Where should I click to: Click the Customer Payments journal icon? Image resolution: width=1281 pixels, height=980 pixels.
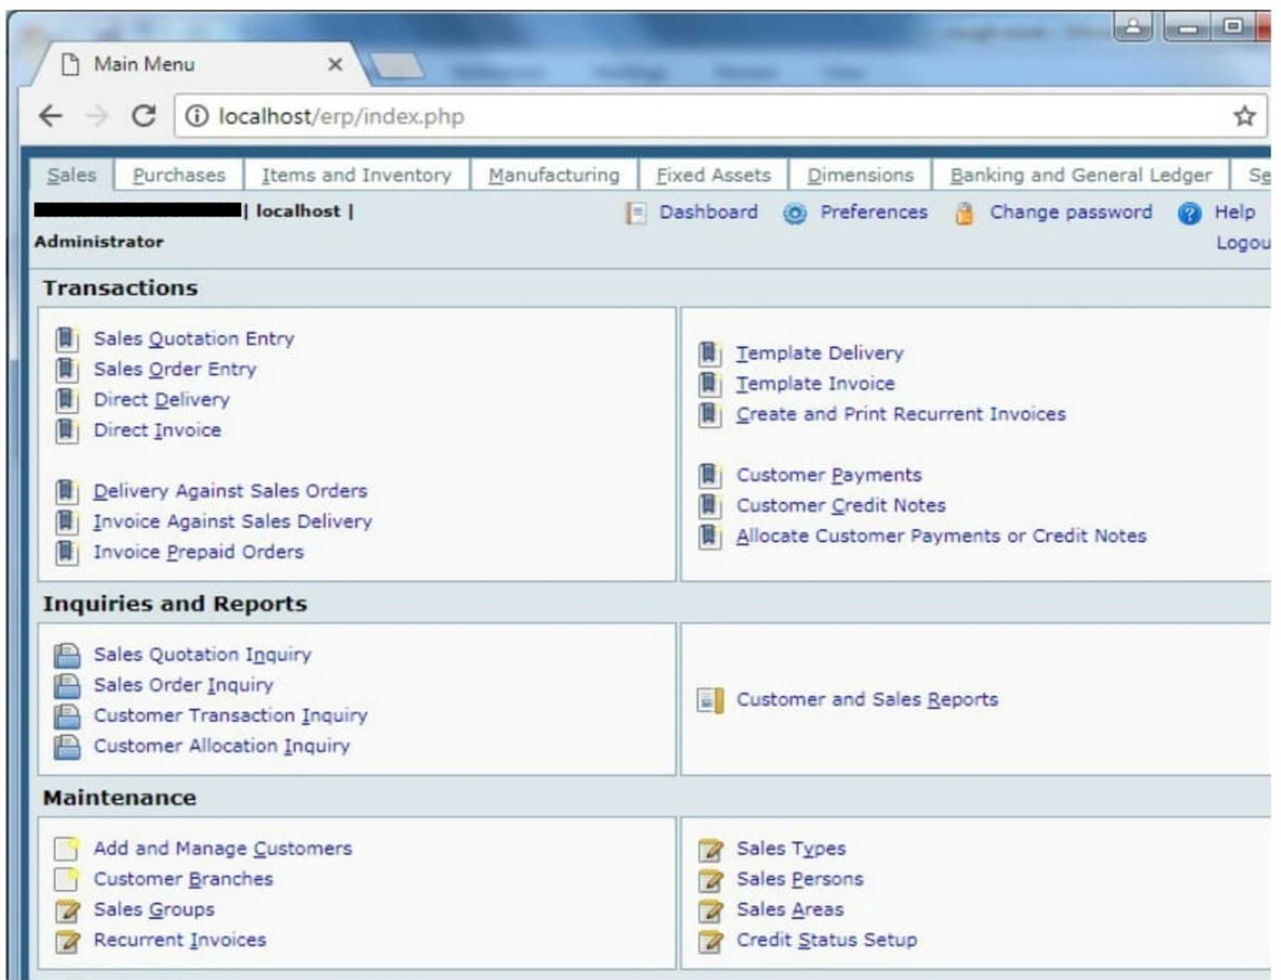click(711, 475)
